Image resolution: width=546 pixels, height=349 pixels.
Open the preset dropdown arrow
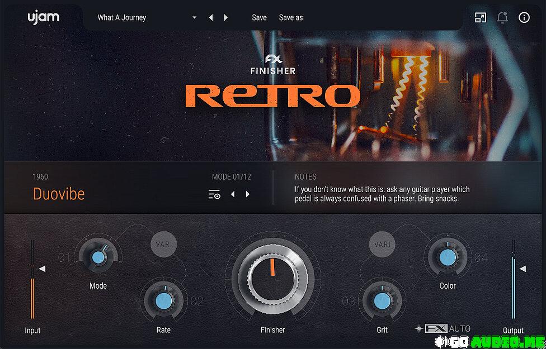[194, 18]
